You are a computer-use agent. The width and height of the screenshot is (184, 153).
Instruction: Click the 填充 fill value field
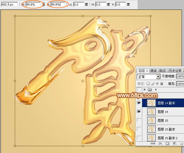click(x=180, y=84)
